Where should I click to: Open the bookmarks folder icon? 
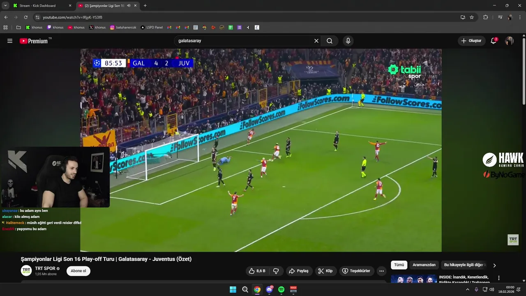[18, 28]
